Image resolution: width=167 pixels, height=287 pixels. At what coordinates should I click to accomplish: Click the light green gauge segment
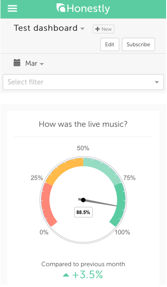tap(102, 169)
